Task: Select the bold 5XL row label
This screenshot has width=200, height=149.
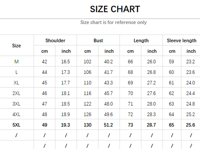Action: (16, 125)
